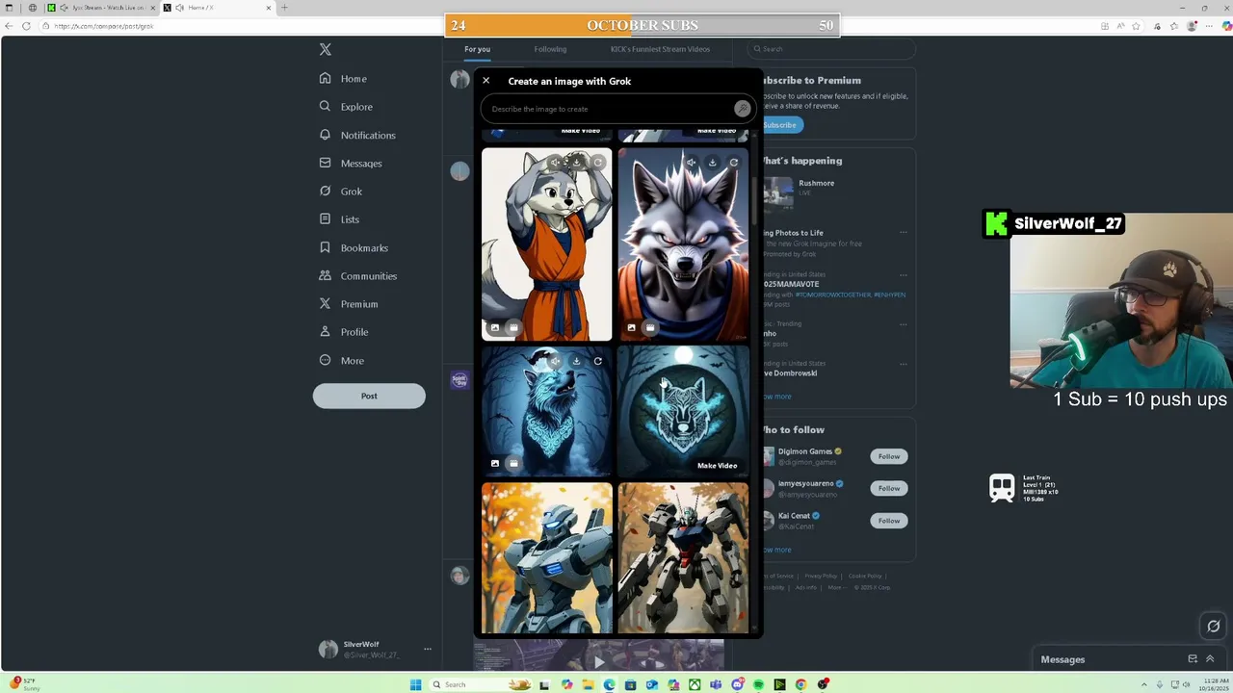Click the Post button

pyautogui.click(x=369, y=396)
